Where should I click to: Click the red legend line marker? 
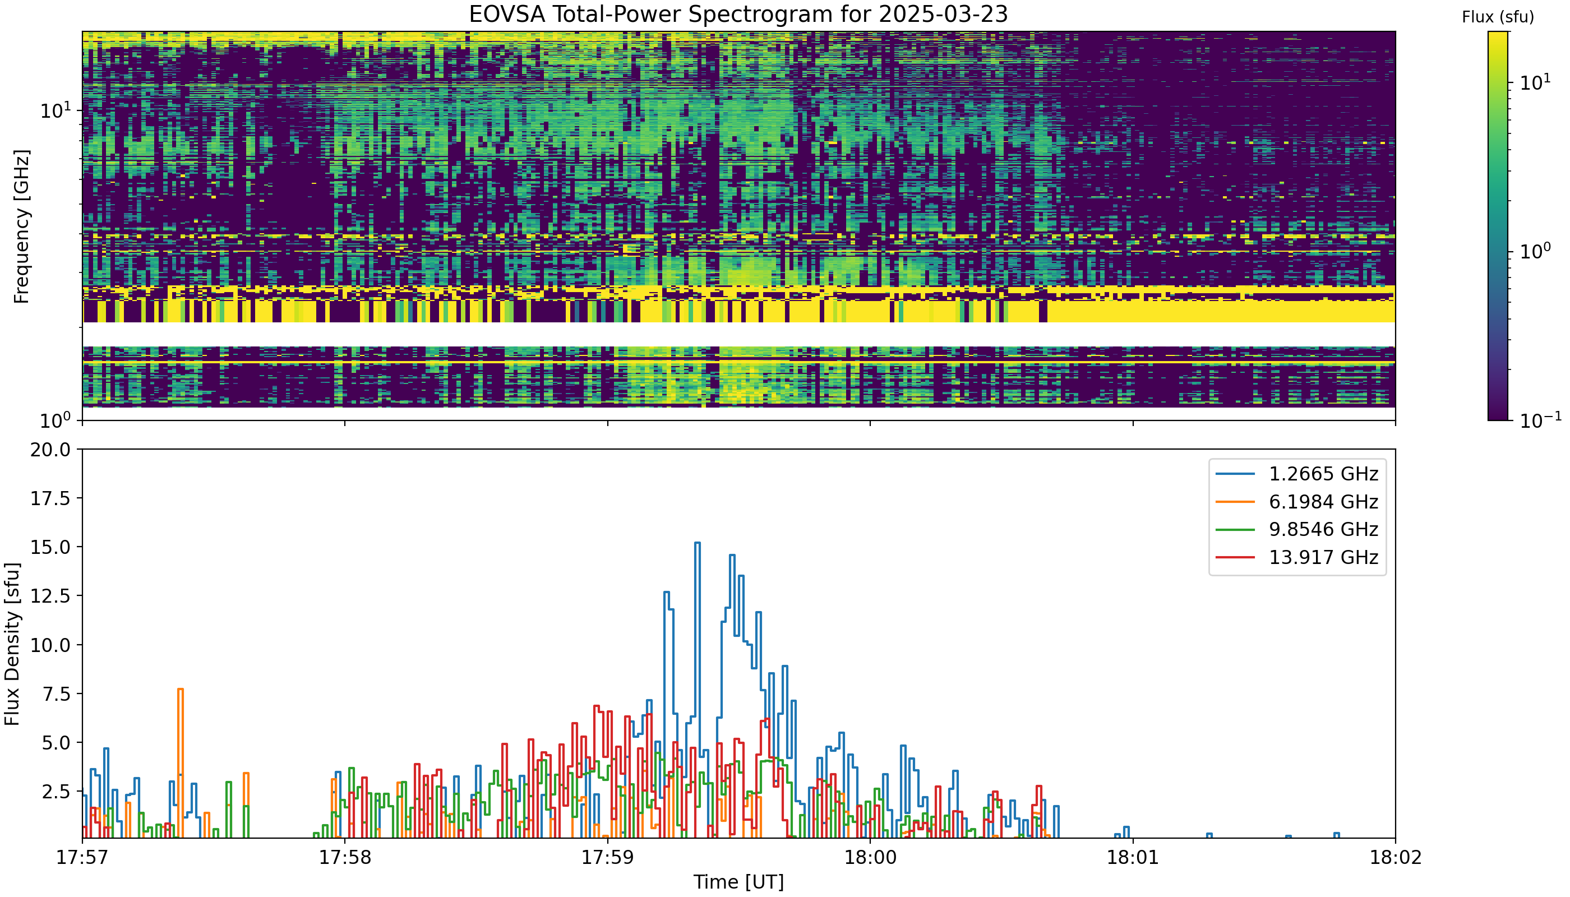tap(1235, 557)
